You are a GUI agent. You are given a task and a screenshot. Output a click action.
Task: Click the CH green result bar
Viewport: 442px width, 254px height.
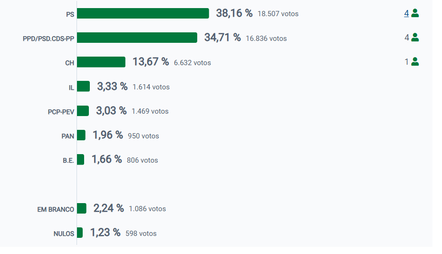101,62
